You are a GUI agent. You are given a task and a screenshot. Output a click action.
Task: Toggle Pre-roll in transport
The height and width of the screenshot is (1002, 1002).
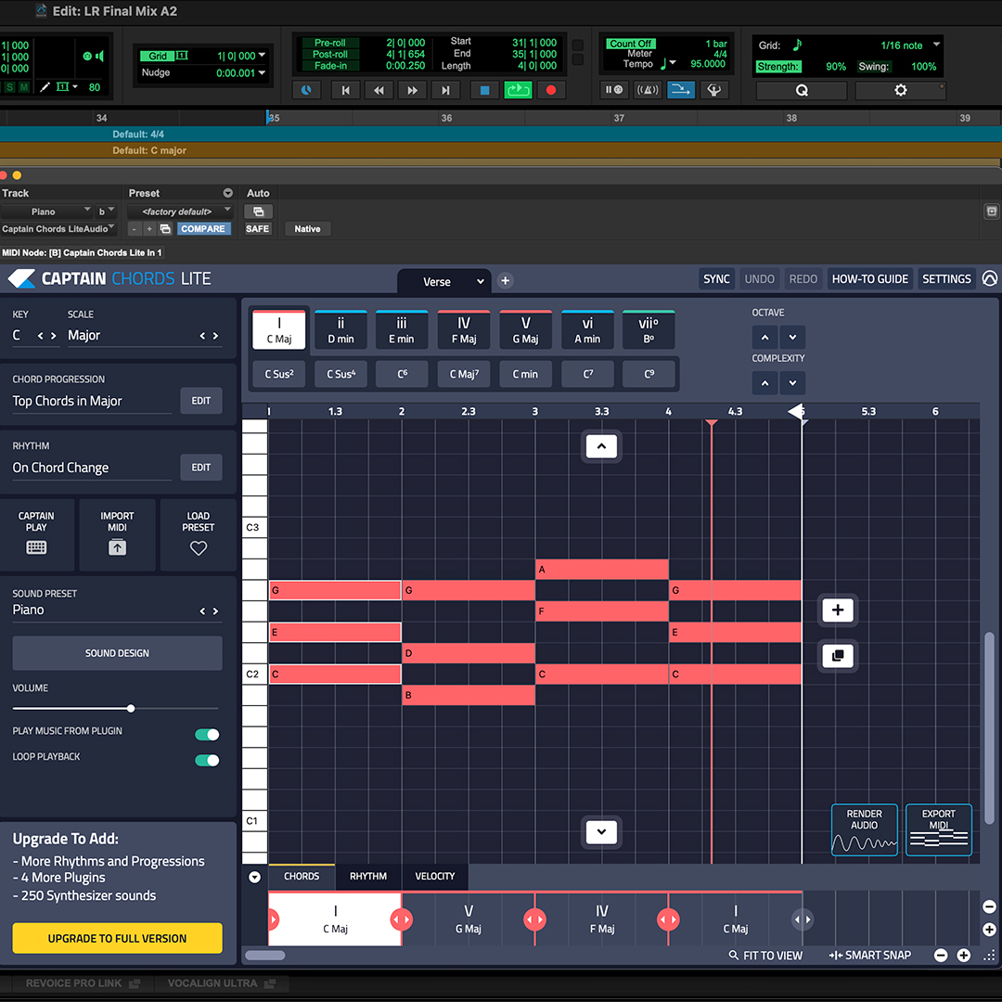(329, 43)
